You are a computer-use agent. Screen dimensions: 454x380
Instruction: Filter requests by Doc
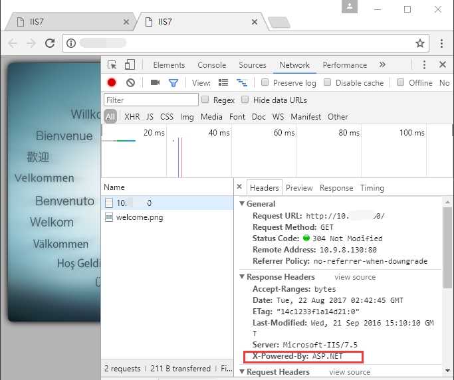259,117
